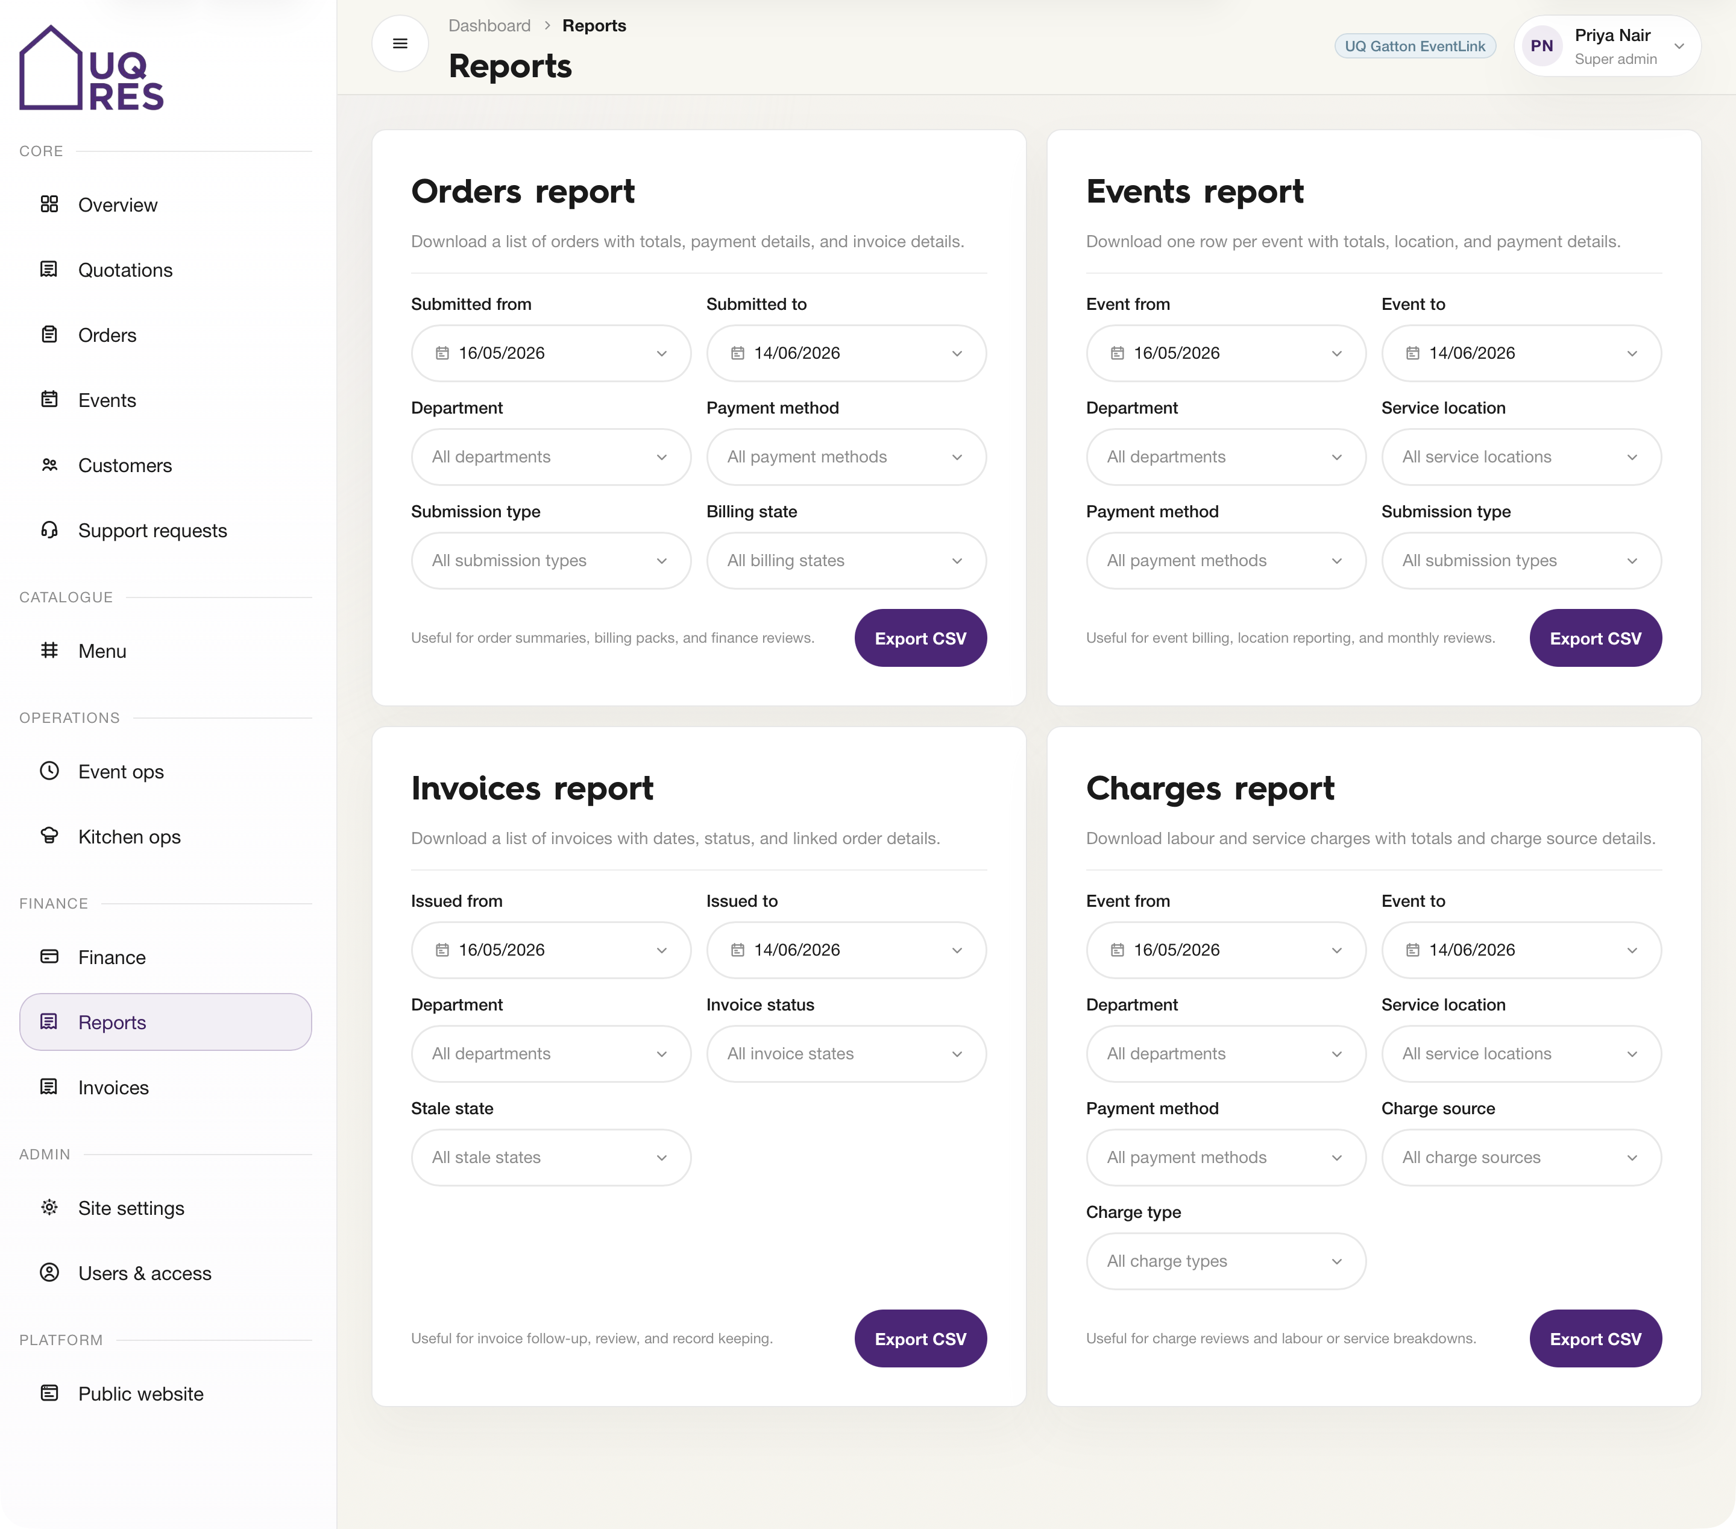Open Public website from sidebar
The width and height of the screenshot is (1736, 1529).
166,1394
